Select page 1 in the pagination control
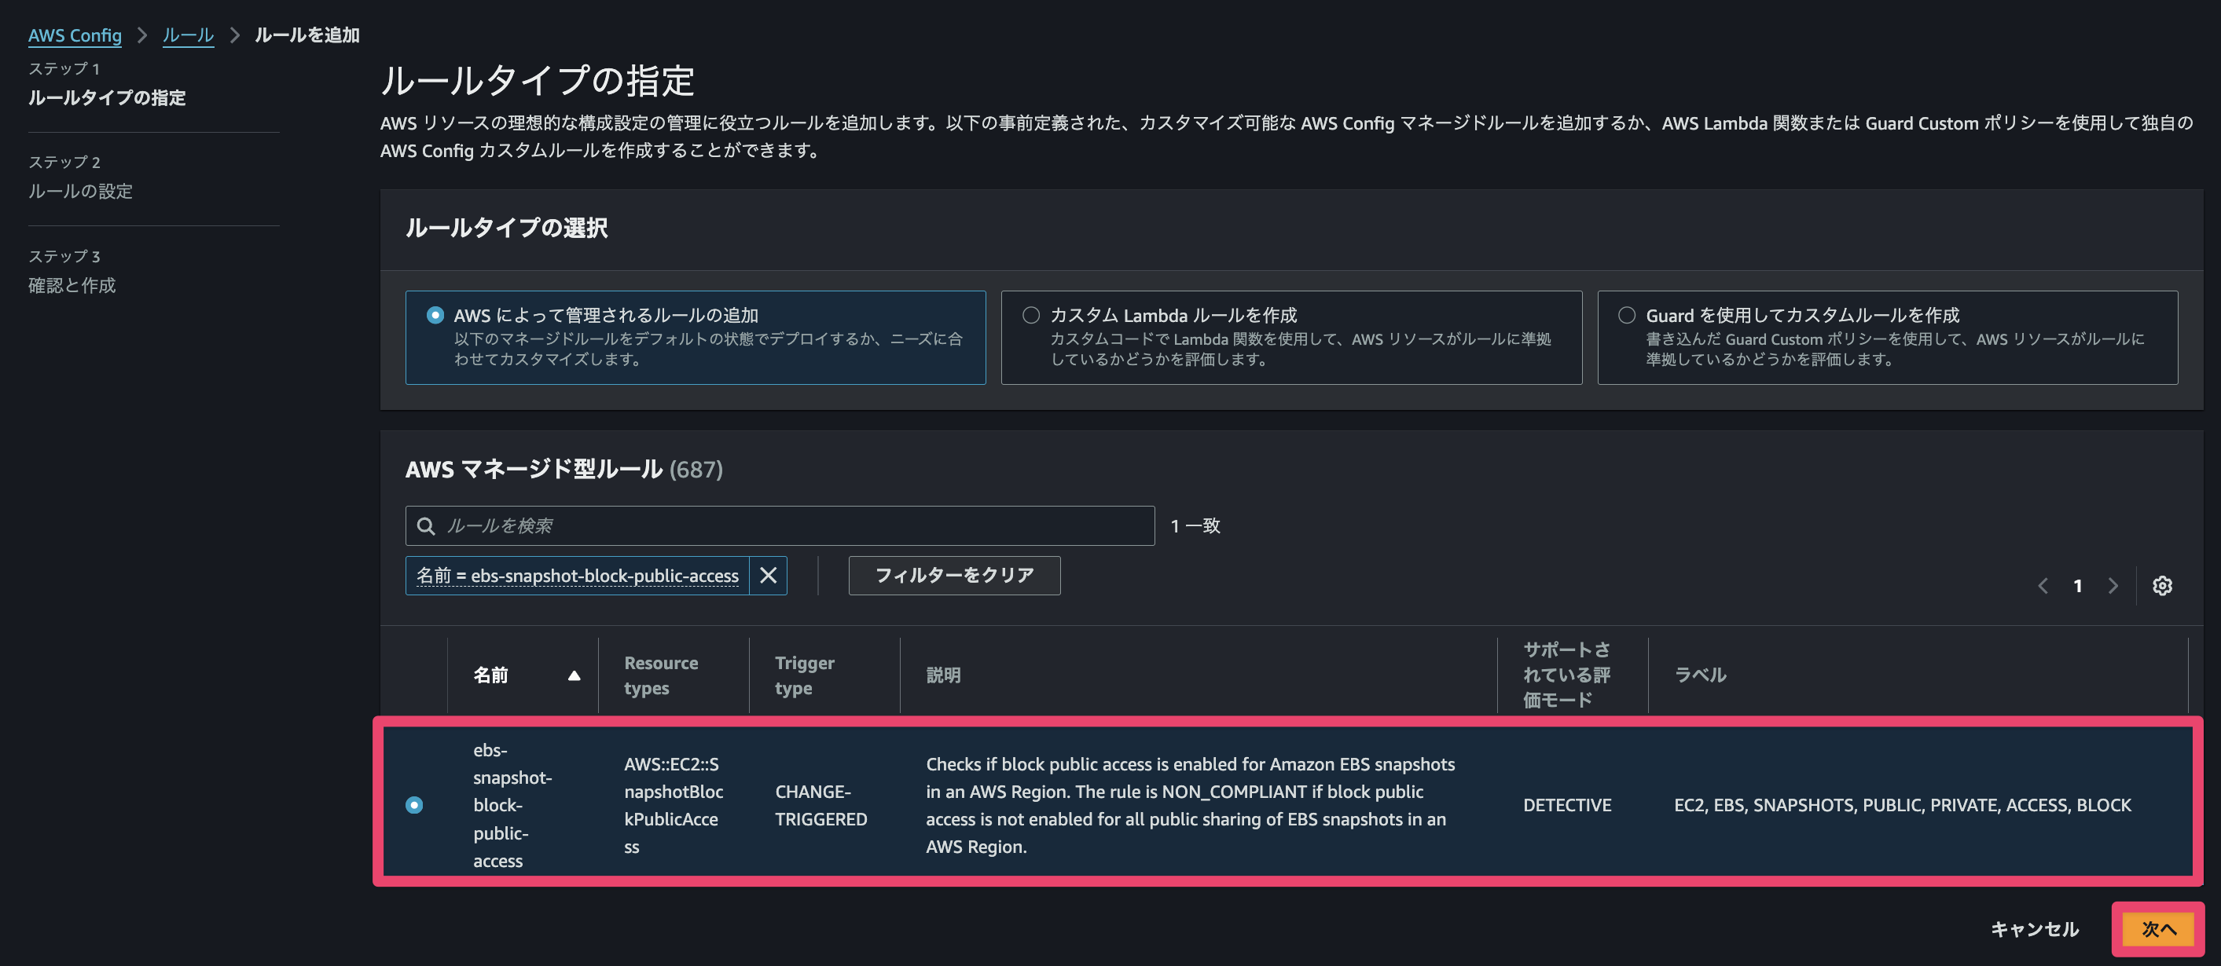The height and width of the screenshot is (966, 2221). pos(2078,585)
